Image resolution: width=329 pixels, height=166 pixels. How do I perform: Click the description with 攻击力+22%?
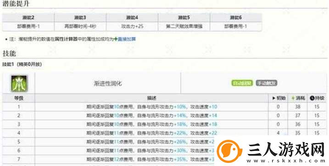[x=152, y=133]
